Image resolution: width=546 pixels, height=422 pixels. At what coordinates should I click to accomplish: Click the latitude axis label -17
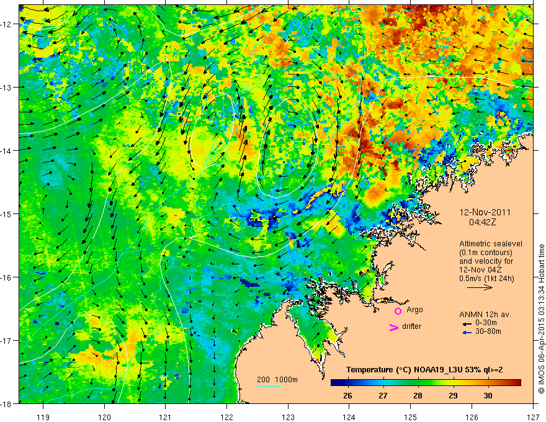[x=7, y=340]
